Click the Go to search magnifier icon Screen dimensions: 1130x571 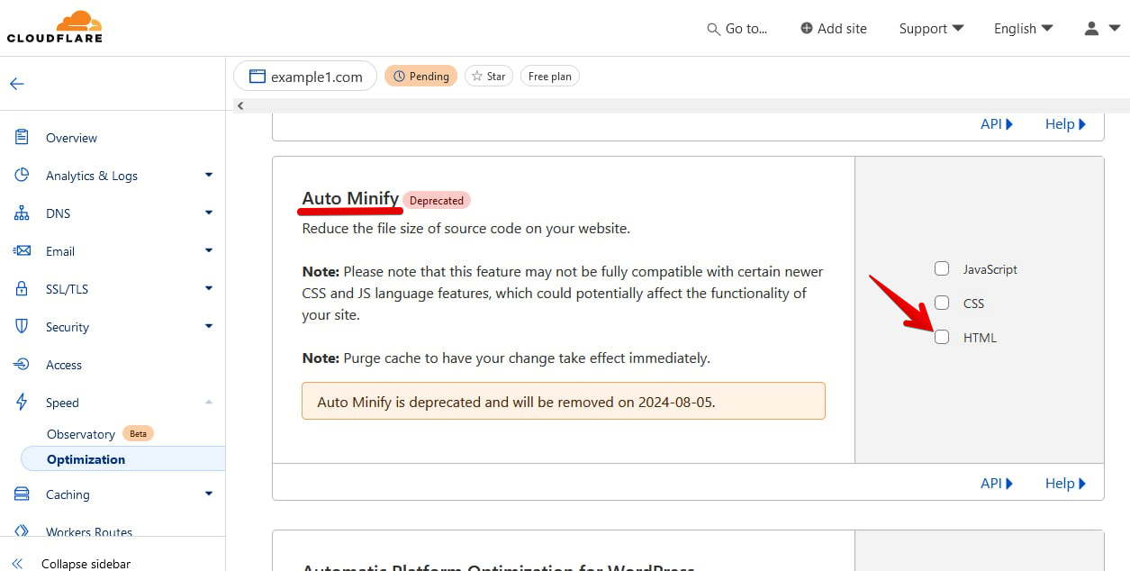714,29
